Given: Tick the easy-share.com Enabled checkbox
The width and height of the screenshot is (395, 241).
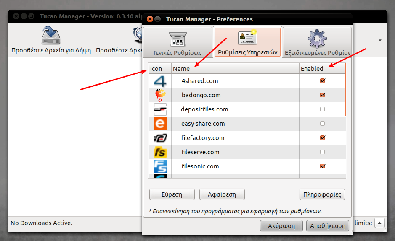Looking at the screenshot, I should coord(323,124).
